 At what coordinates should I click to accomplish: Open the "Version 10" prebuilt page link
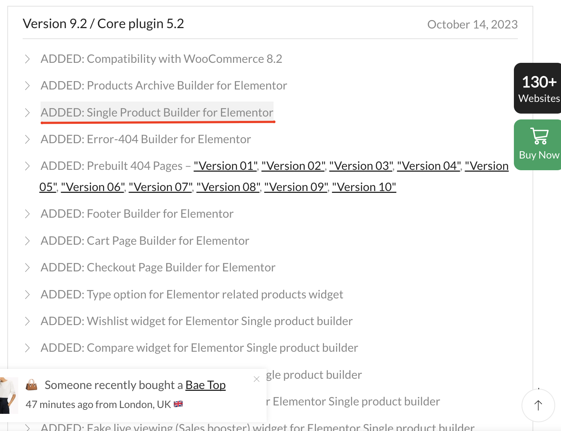(x=364, y=187)
